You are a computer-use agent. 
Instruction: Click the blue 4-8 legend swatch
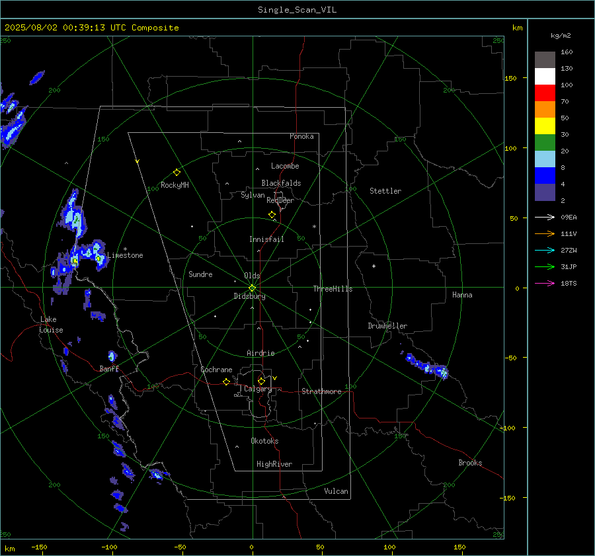click(x=545, y=176)
